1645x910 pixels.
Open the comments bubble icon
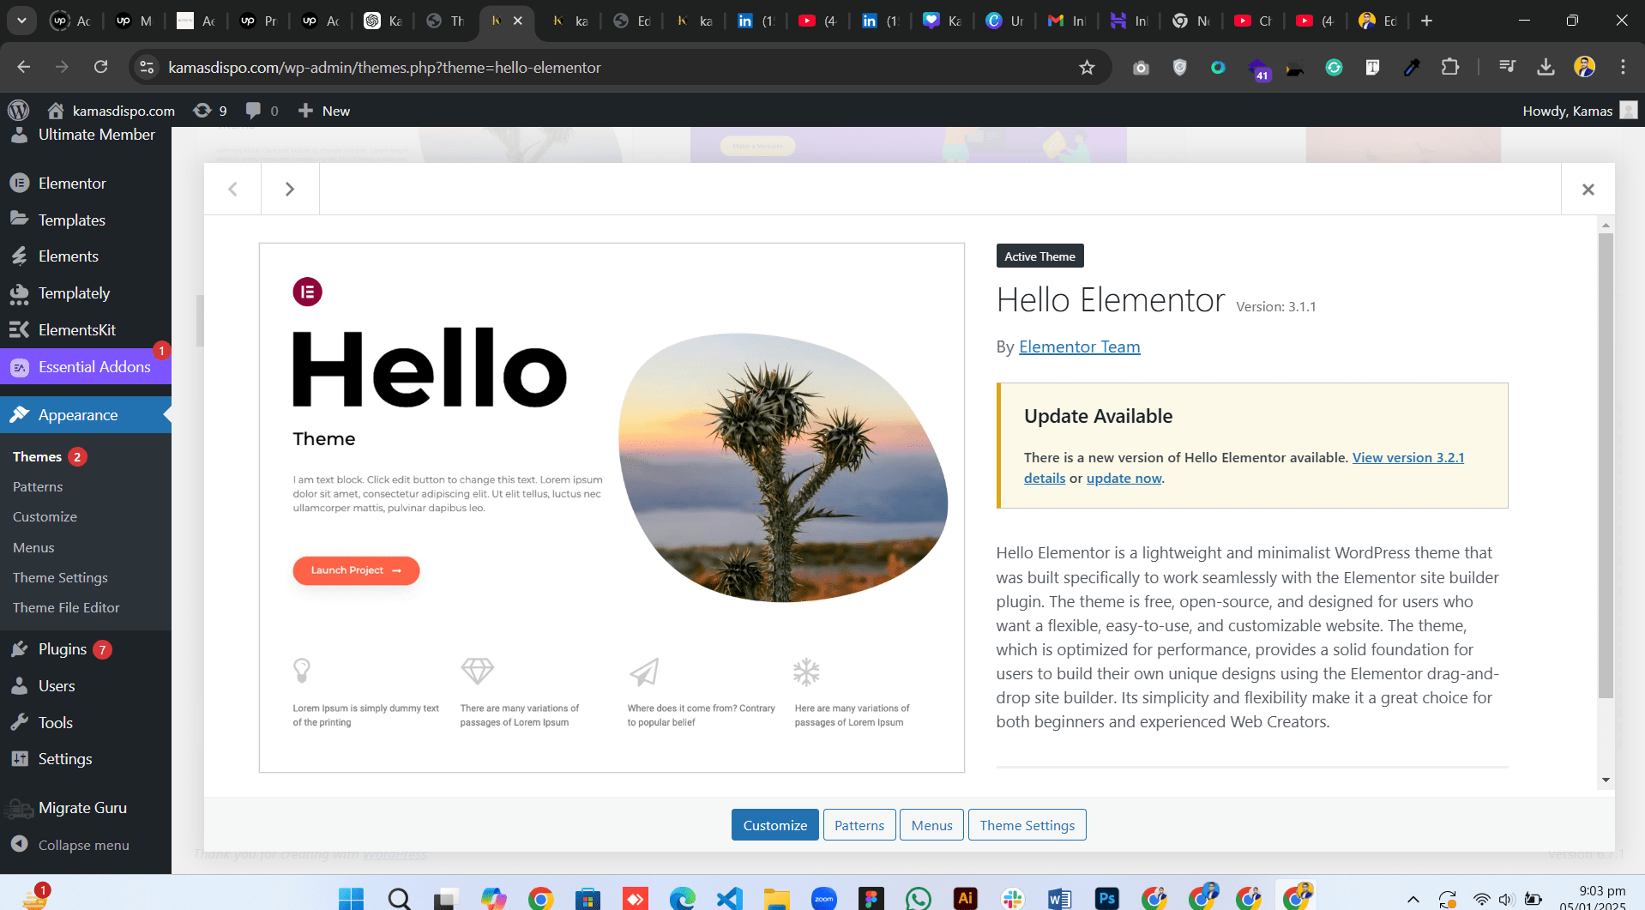(x=262, y=111)
